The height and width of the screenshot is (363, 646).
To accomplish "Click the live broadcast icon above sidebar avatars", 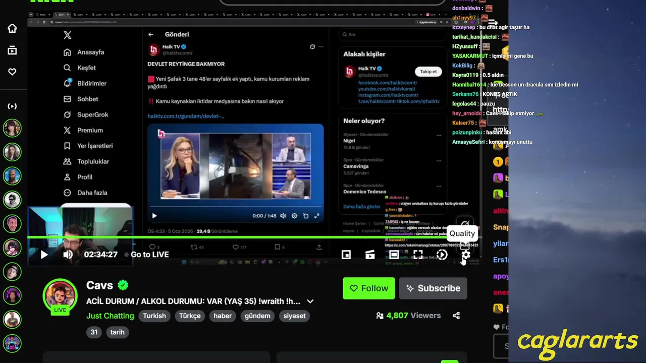I will (12, 106).
